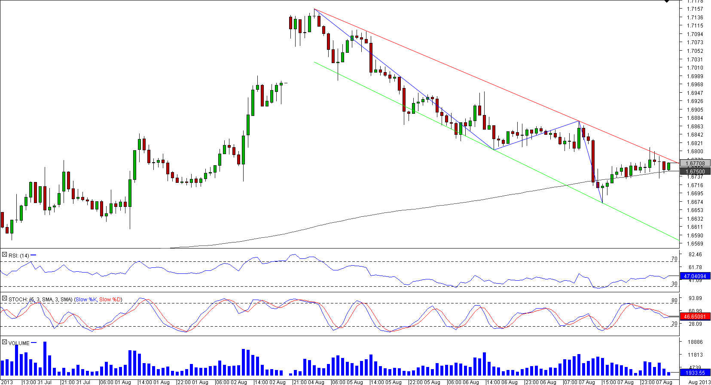Viewport: 711px width, 385px height.
Task: Click the 1.6590 price axis label
Action: (695, 236)
